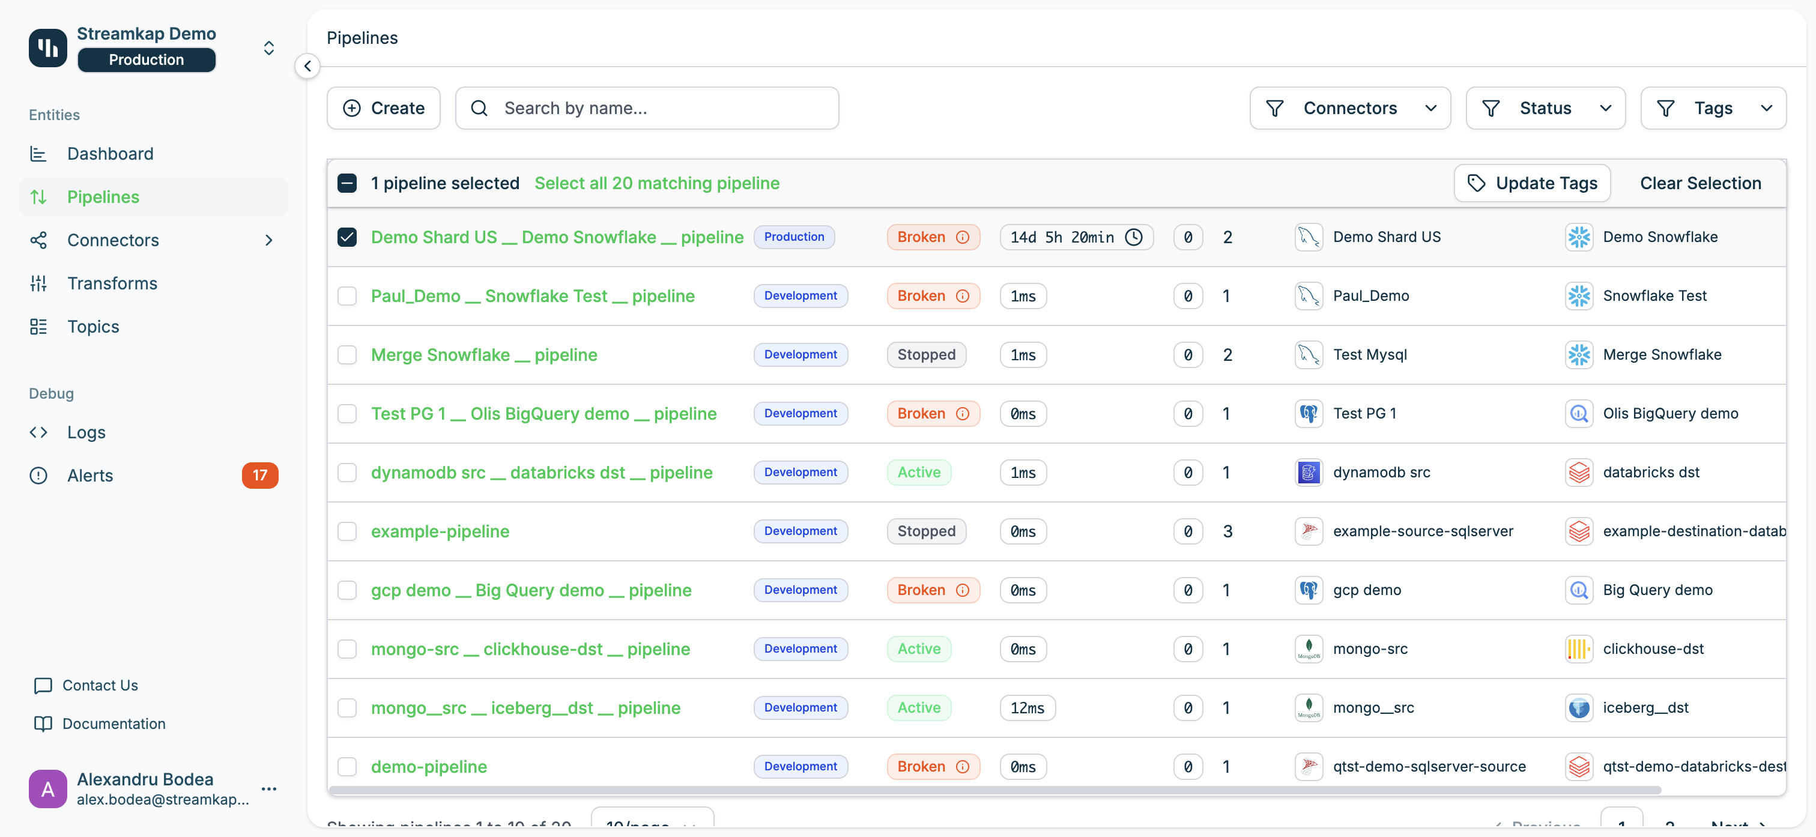Click the horizontal table scrollbar
This screenshot has height=837, width=1816.
coord(994,790)
